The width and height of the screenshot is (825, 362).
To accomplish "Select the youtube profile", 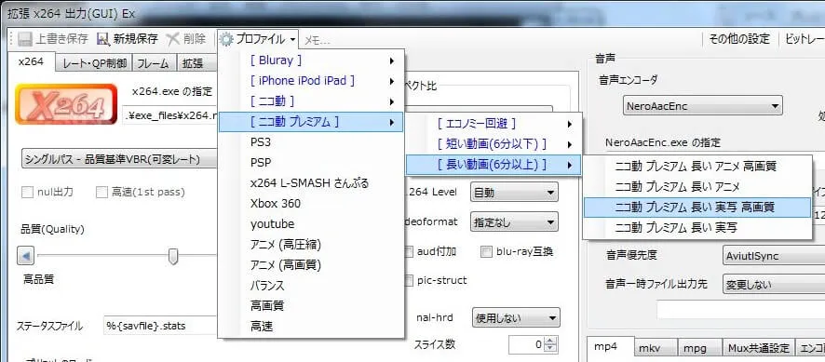I will [312, 224].
